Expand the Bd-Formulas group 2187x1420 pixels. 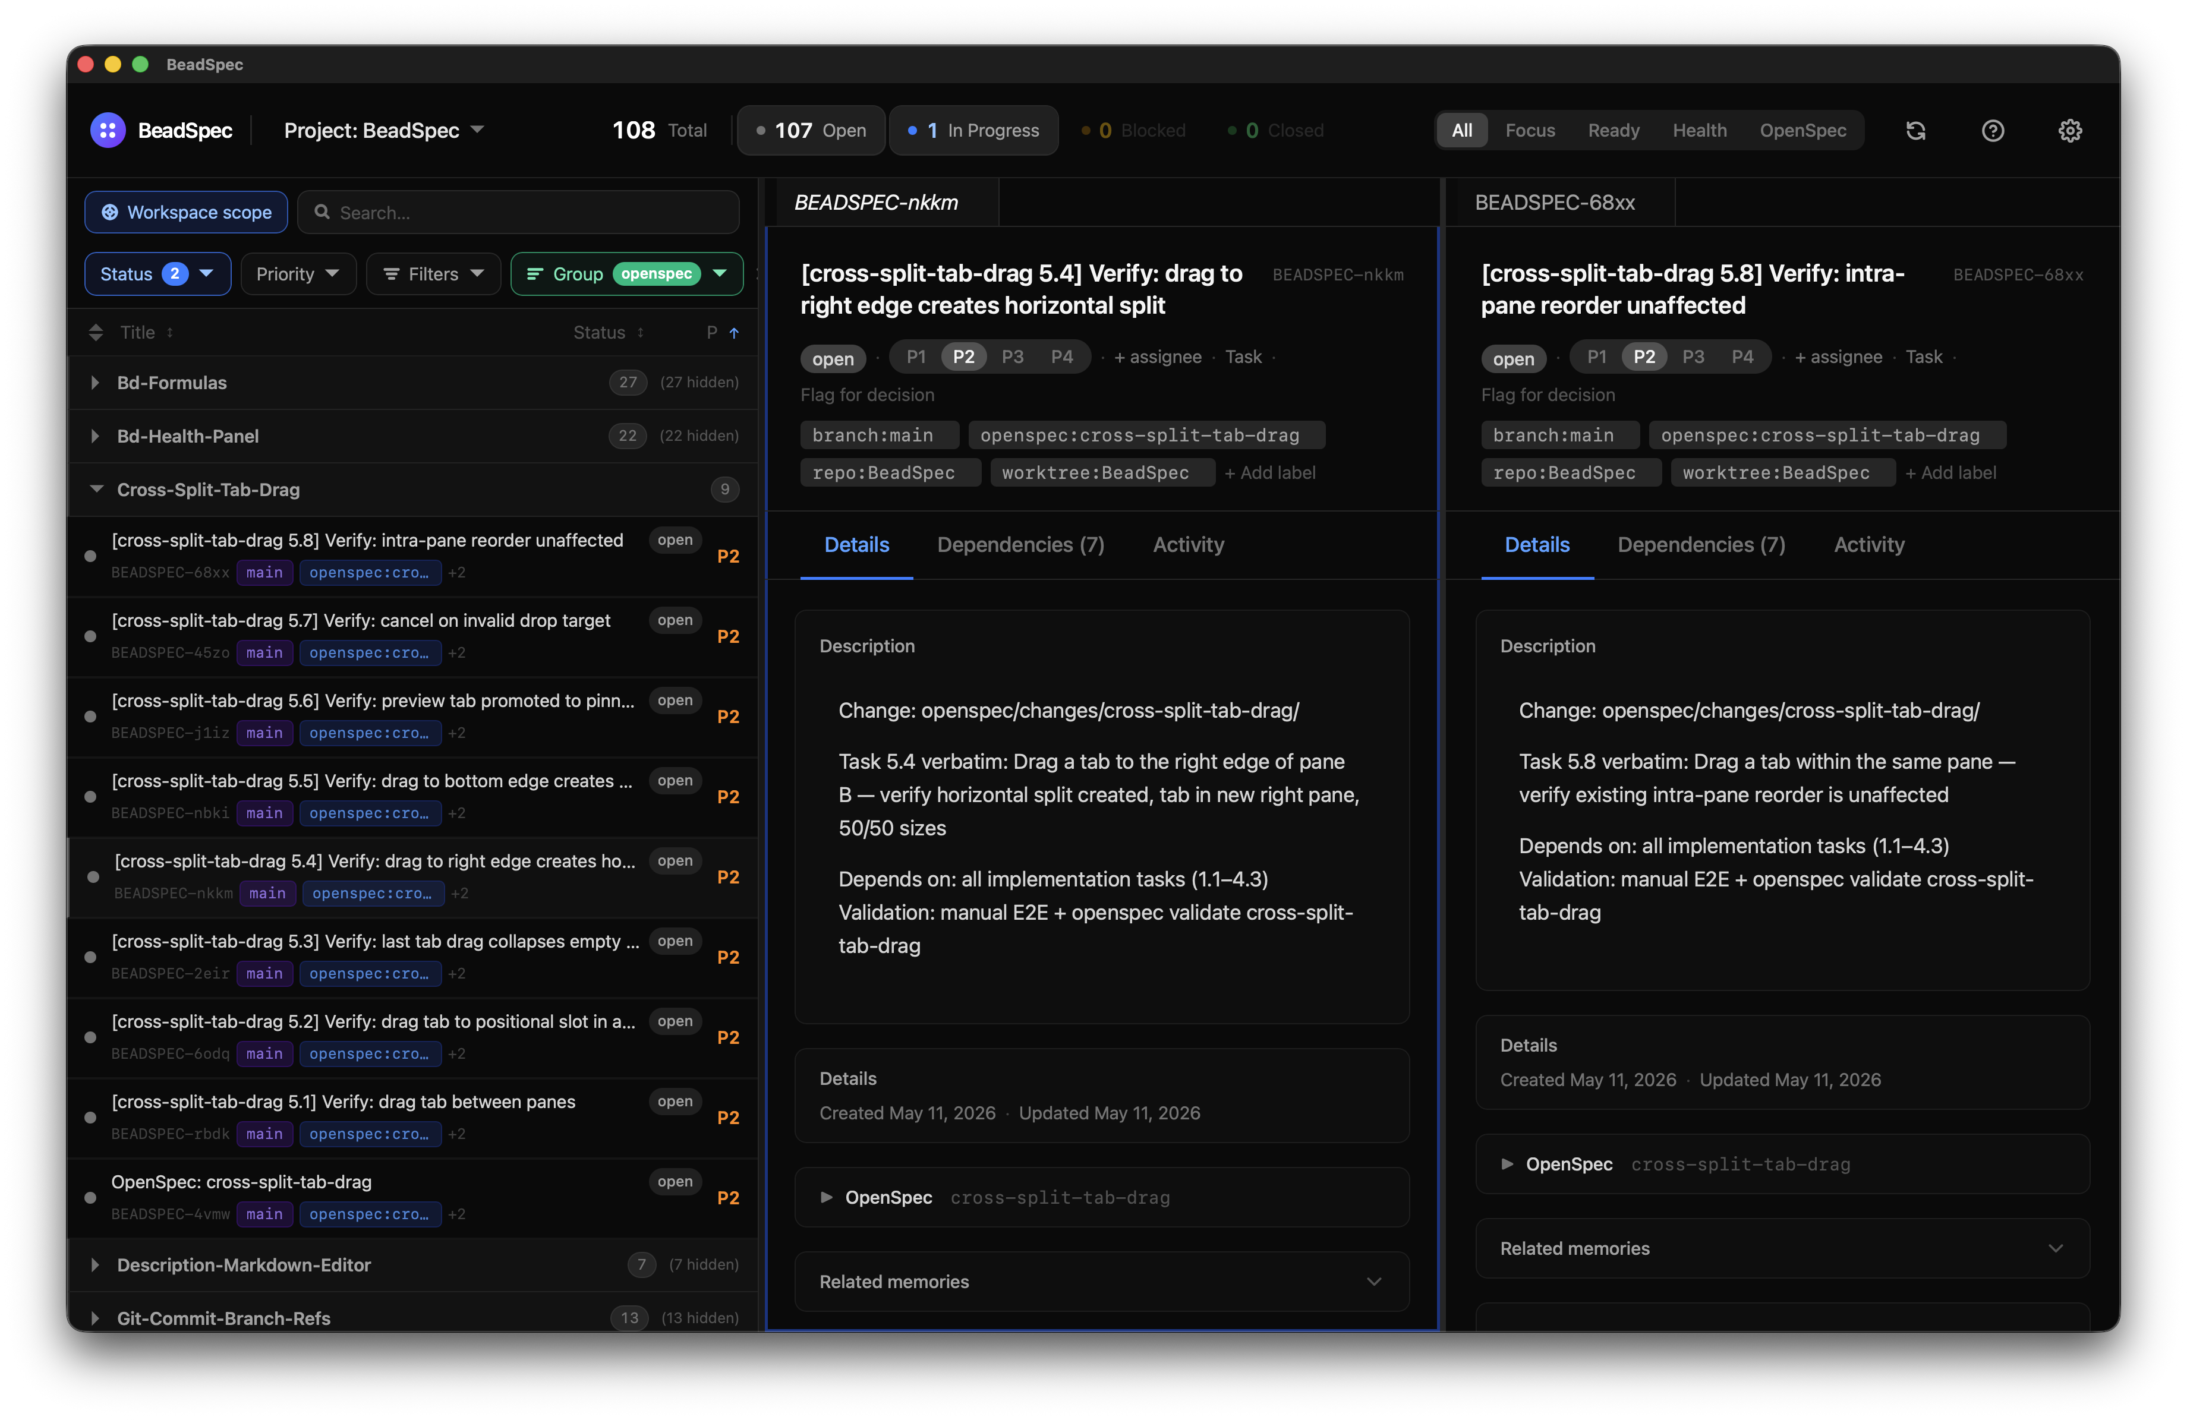pyautogui.click(x=94, y=383)
